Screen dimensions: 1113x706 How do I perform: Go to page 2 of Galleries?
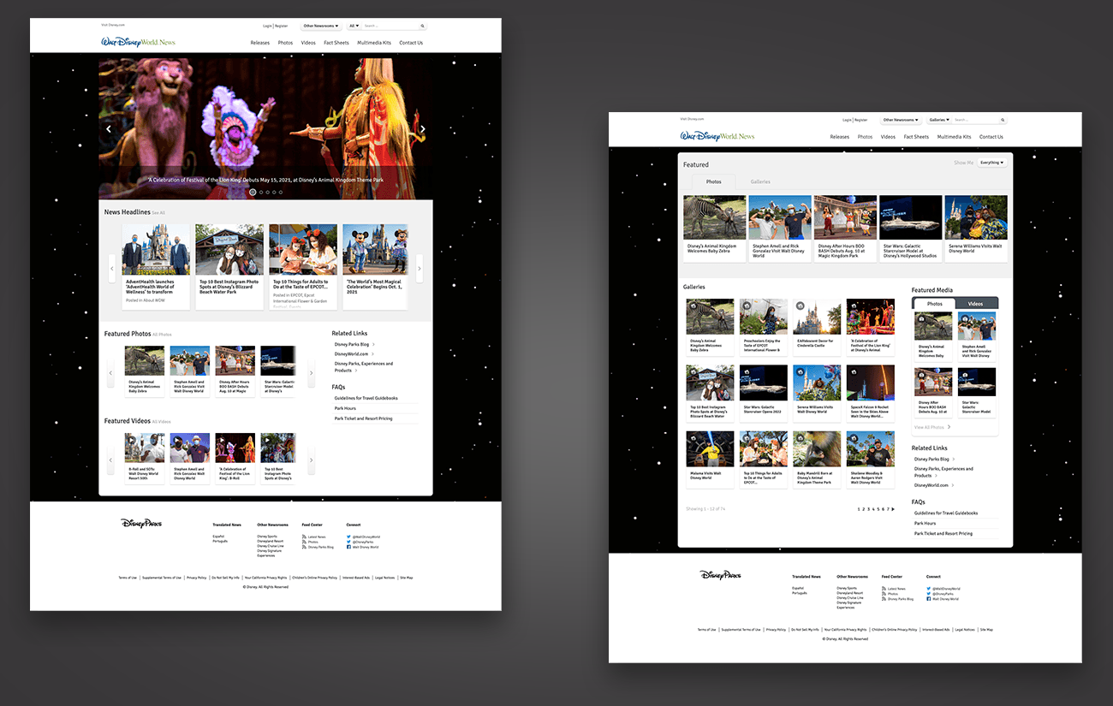tap(863, 509)
